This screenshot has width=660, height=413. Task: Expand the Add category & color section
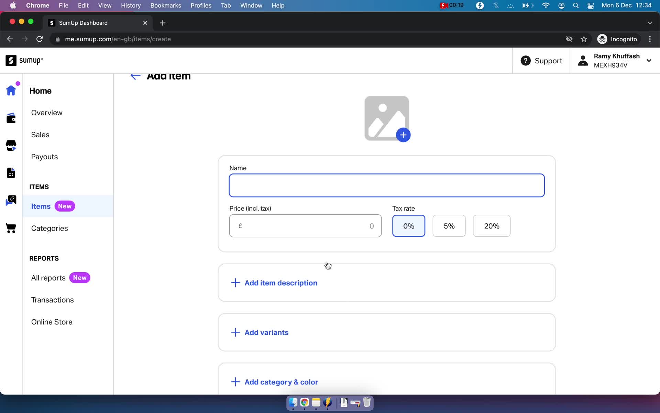click(281, 382)
